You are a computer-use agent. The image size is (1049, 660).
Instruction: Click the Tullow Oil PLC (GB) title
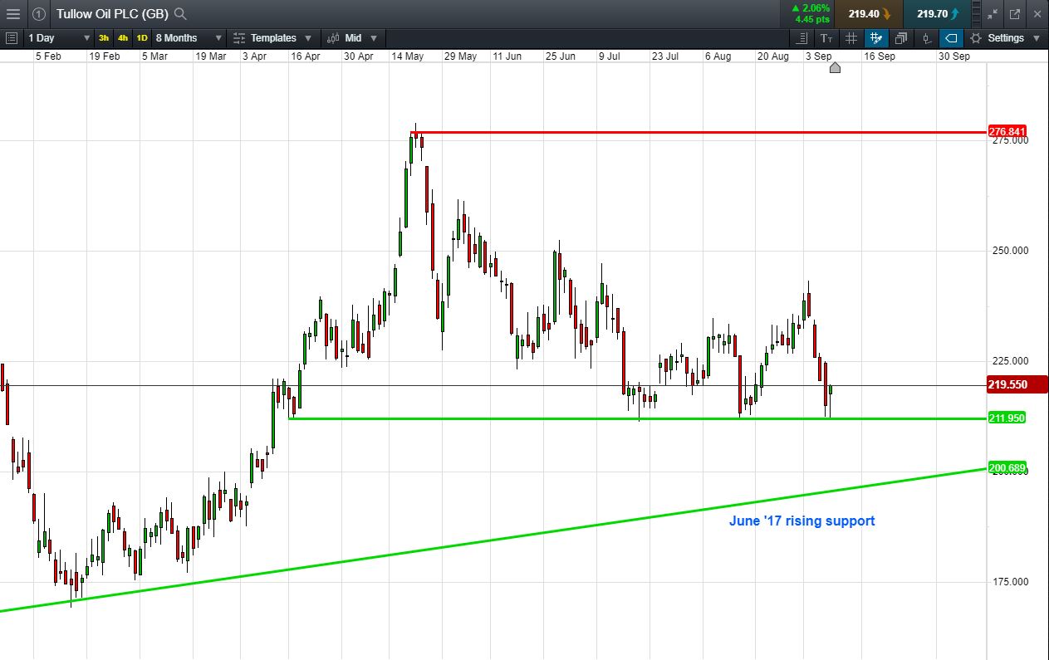[113, 14]
